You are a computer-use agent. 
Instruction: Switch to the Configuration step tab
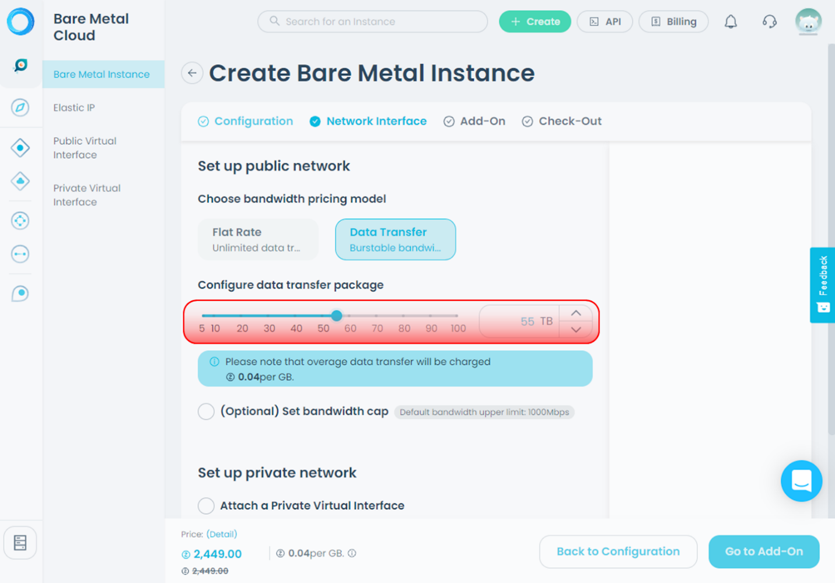(x=253, y=121)
